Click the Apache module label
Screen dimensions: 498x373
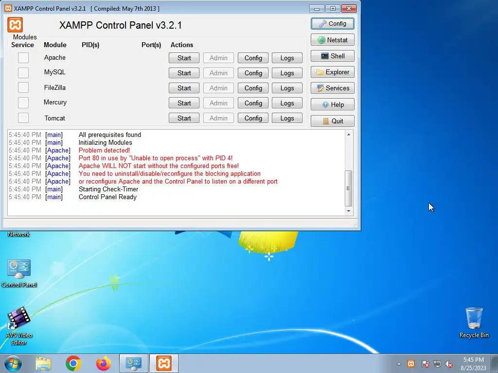coord(54,57)
